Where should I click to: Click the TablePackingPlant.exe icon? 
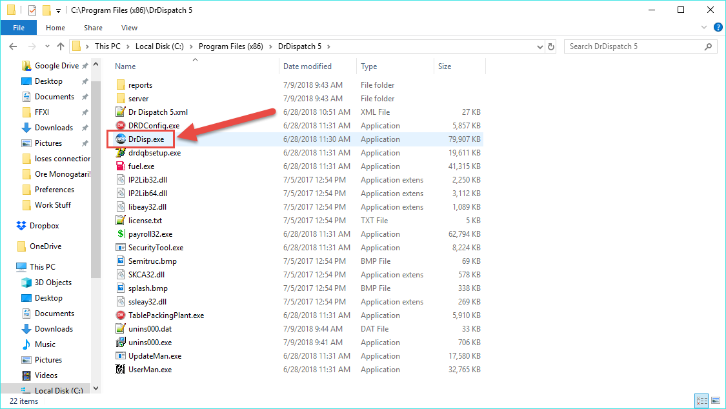pyautogui.click(x=121, y=315)
